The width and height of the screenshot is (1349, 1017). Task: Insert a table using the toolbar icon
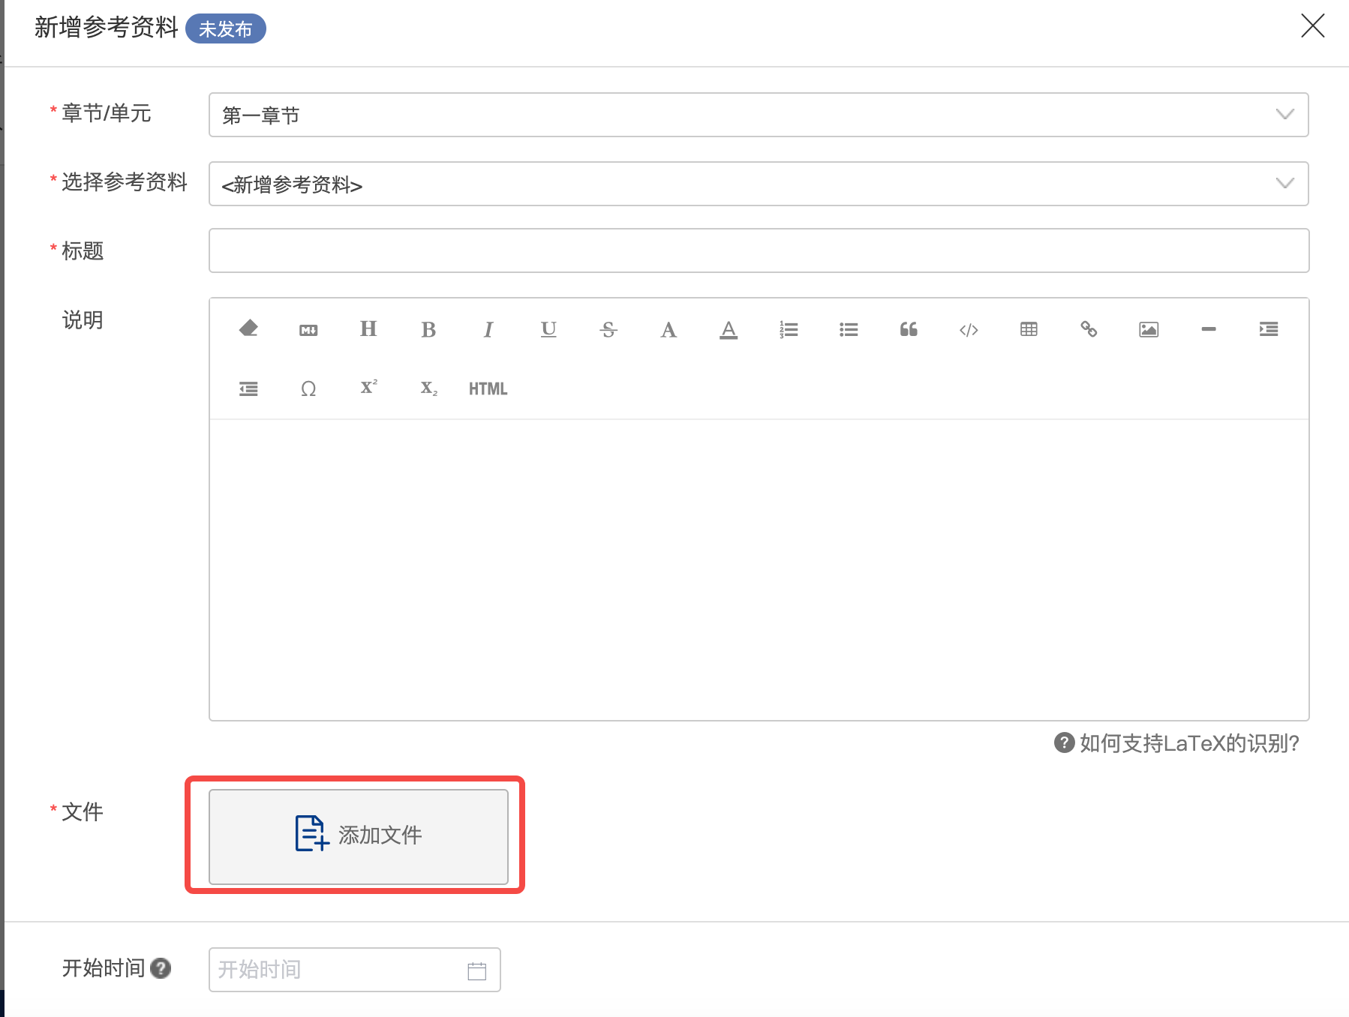pyautogui.click(x=1029, y=329)
